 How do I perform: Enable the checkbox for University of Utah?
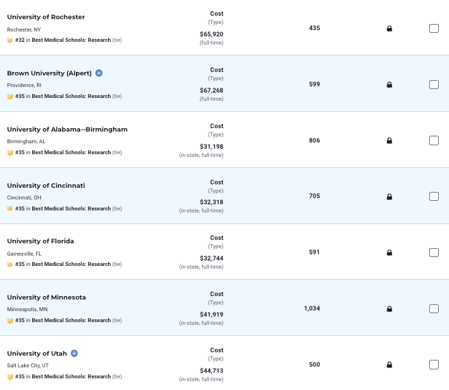click(434, 365)
